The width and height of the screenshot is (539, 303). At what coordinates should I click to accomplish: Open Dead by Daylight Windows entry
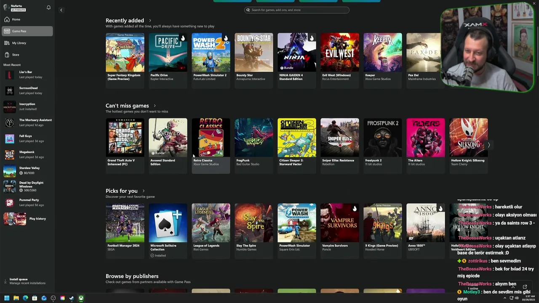pos(27,186)
